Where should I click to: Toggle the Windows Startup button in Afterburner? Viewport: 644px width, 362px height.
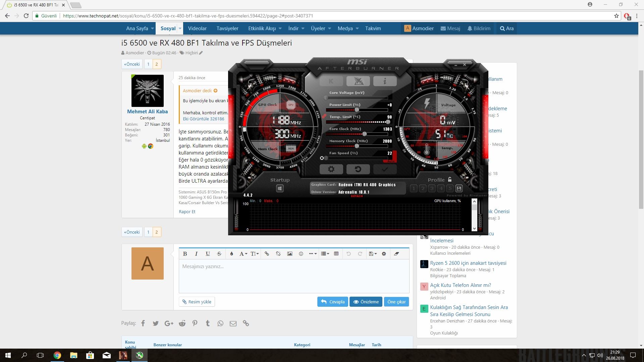tap(280, 189)
